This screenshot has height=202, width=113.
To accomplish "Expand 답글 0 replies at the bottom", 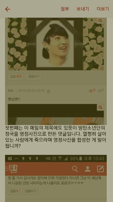I will coord(14,191).
